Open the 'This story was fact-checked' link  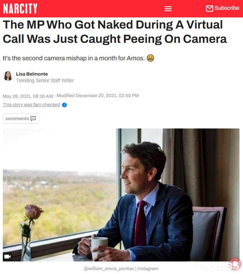tap(31, 104)
